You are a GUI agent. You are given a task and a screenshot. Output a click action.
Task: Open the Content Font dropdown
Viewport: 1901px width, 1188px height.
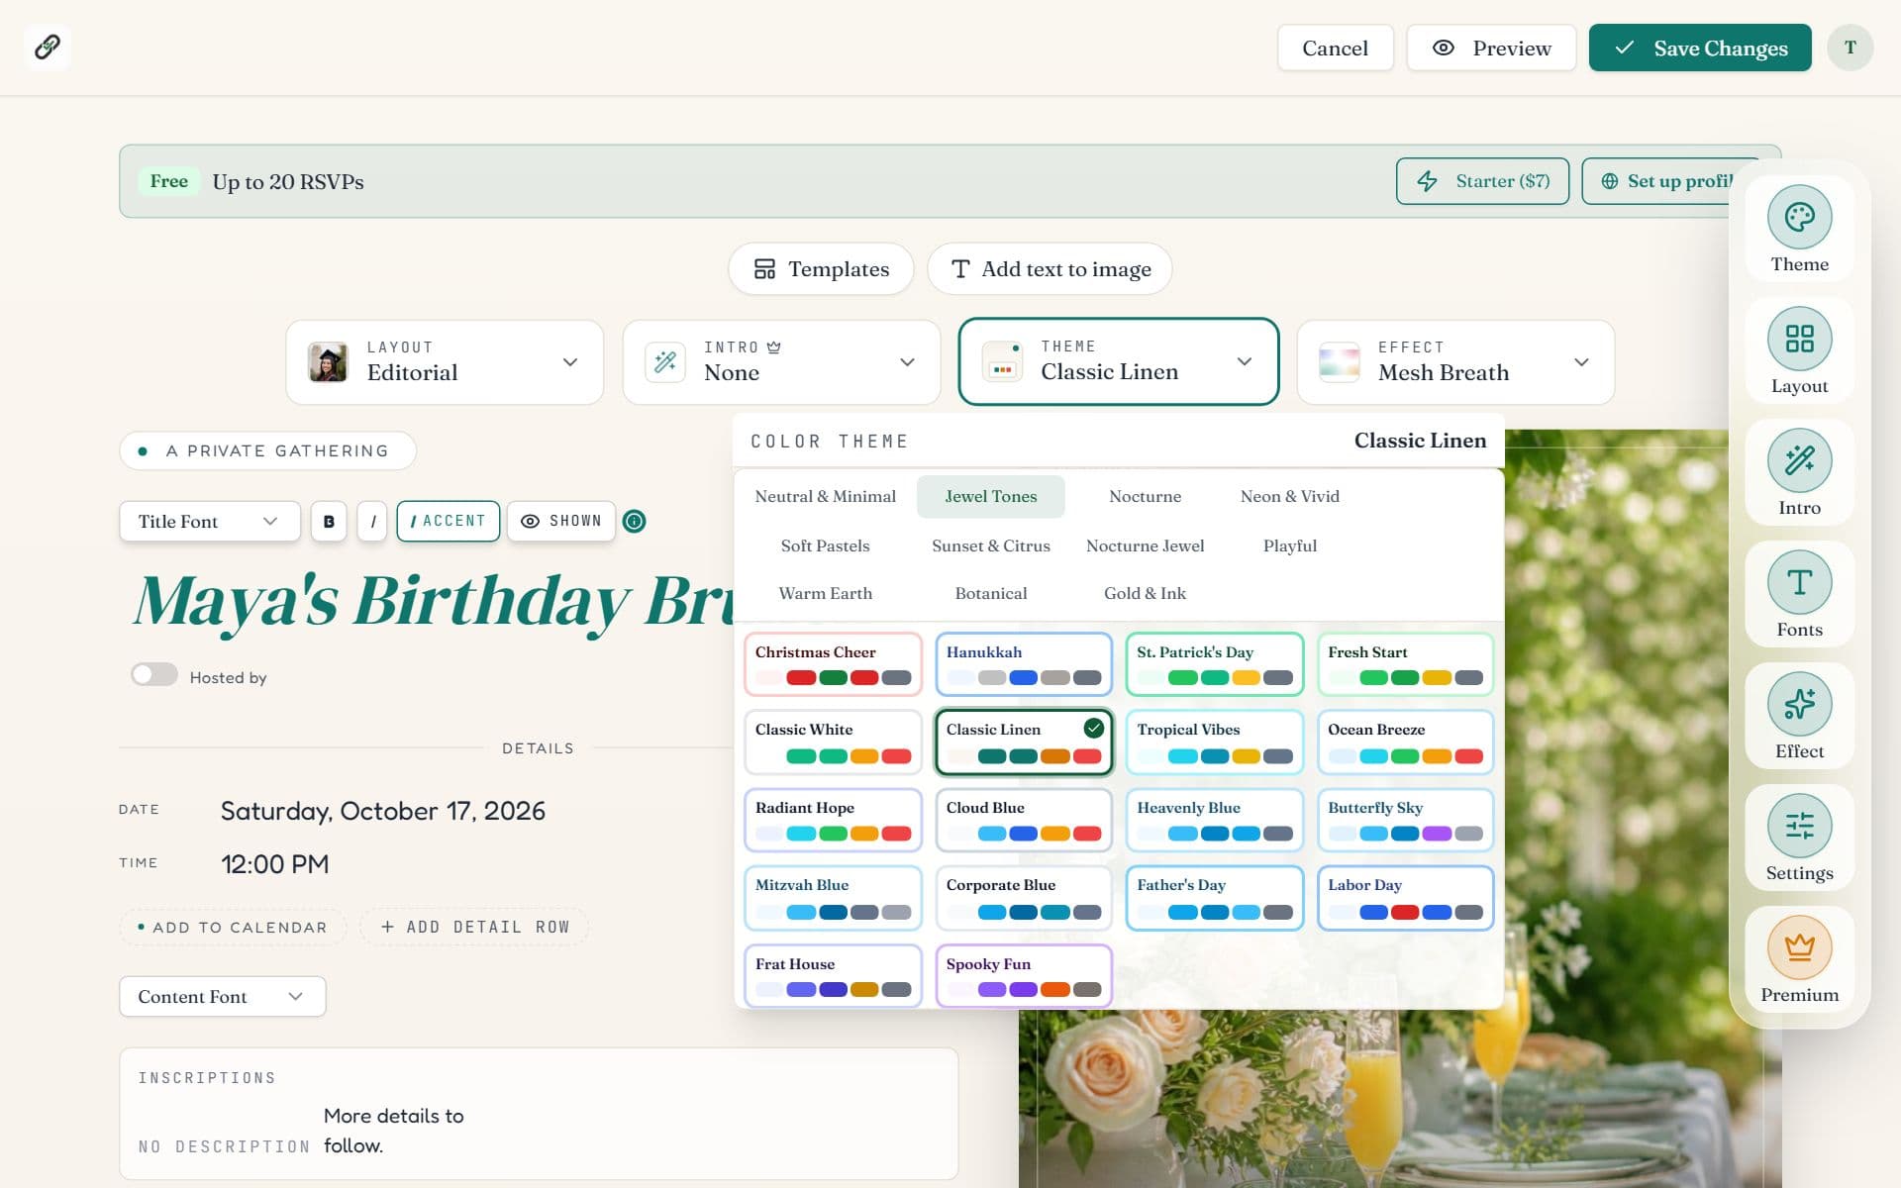coord(223,996)
